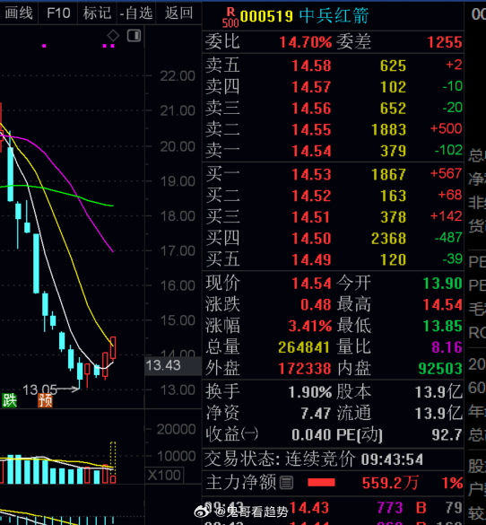Image resolution: width=486 pixels, height=525 pixels.
Task: Select trade volume 773
Action: pos(390,508)
